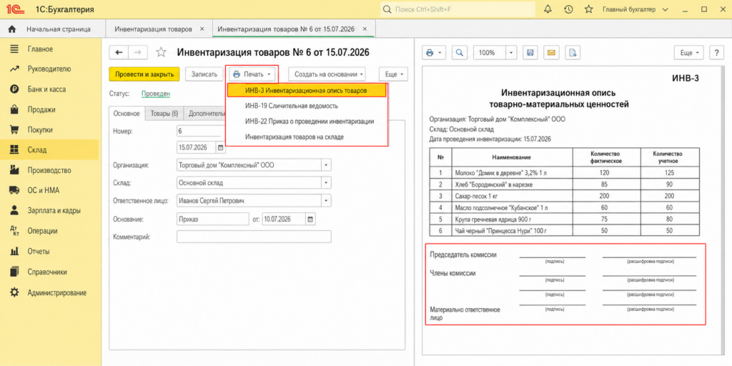This screenshot has width=732, height=366.
Task: Open notifications bell icon
Action: pos(548,9)
